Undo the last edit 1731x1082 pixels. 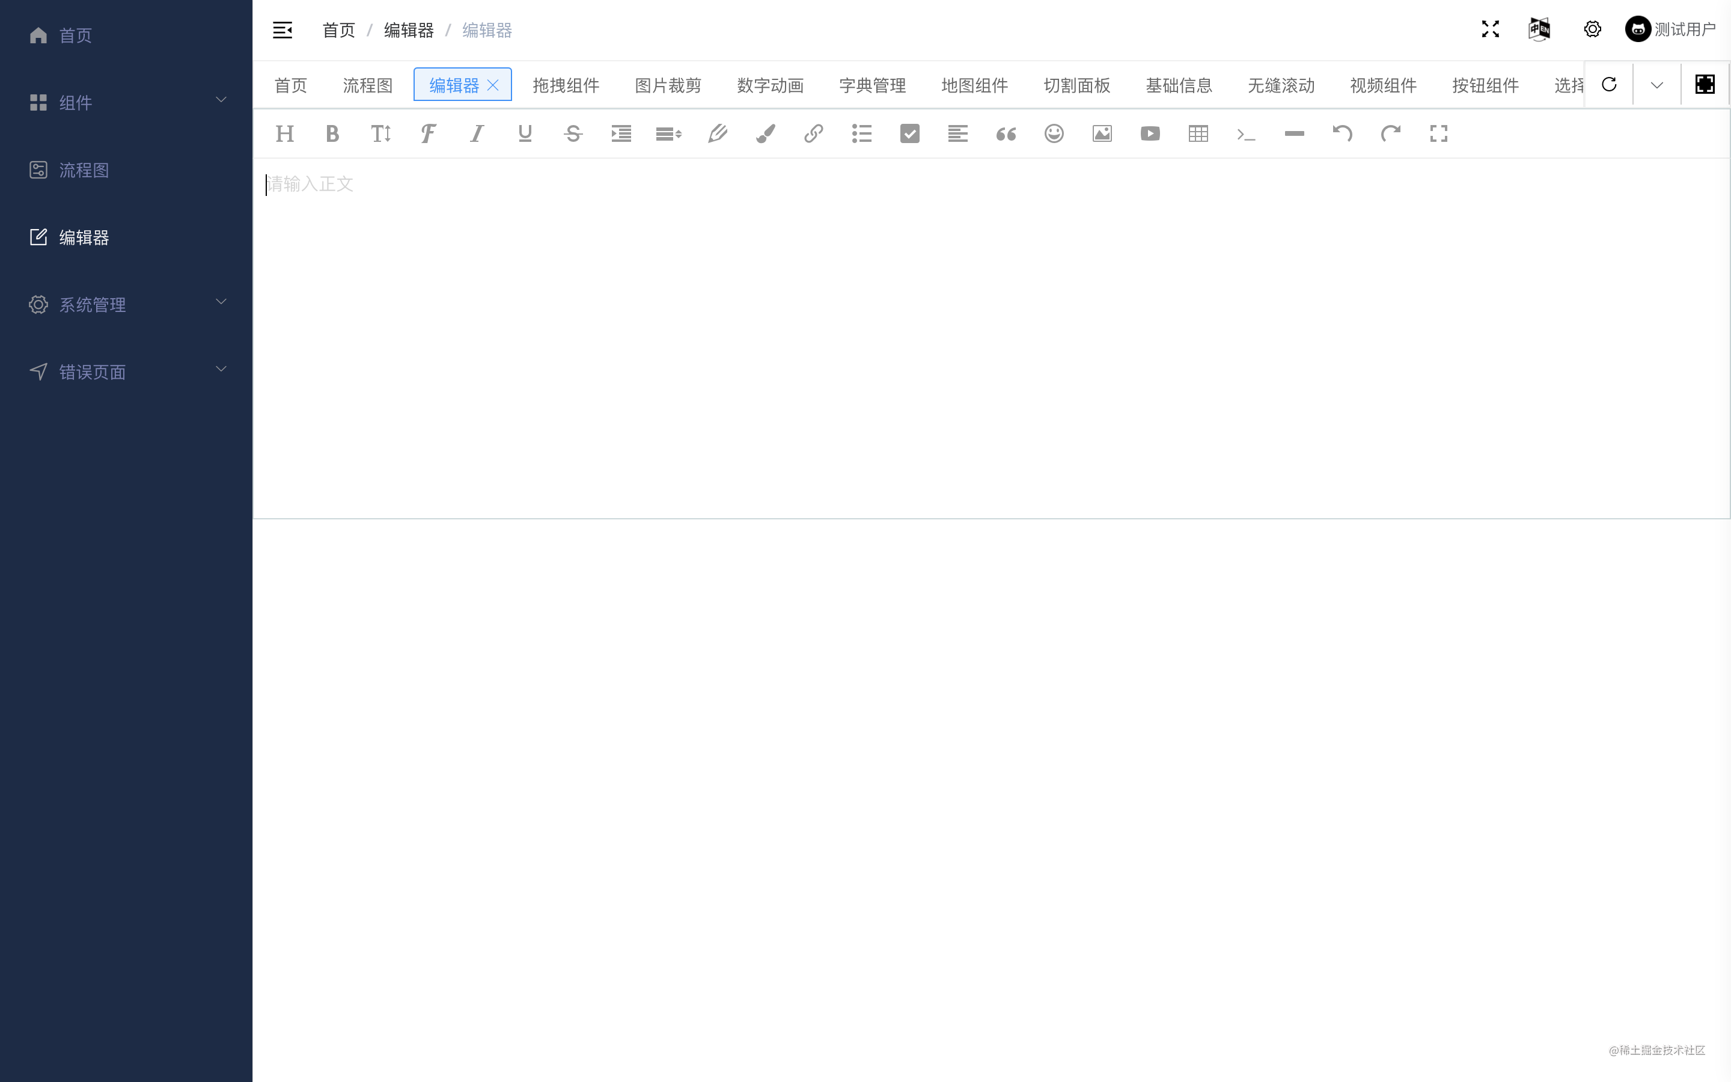point(1342,134)
